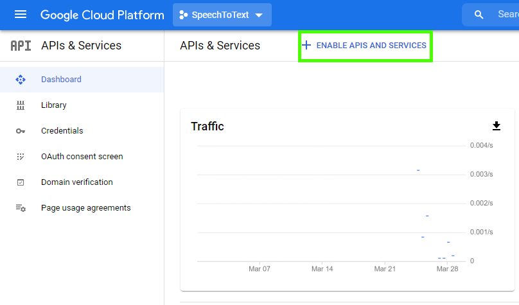Click the API logo in the sidebar header
The width and height of the screenshot is (519, 305).
coord(21,46)
